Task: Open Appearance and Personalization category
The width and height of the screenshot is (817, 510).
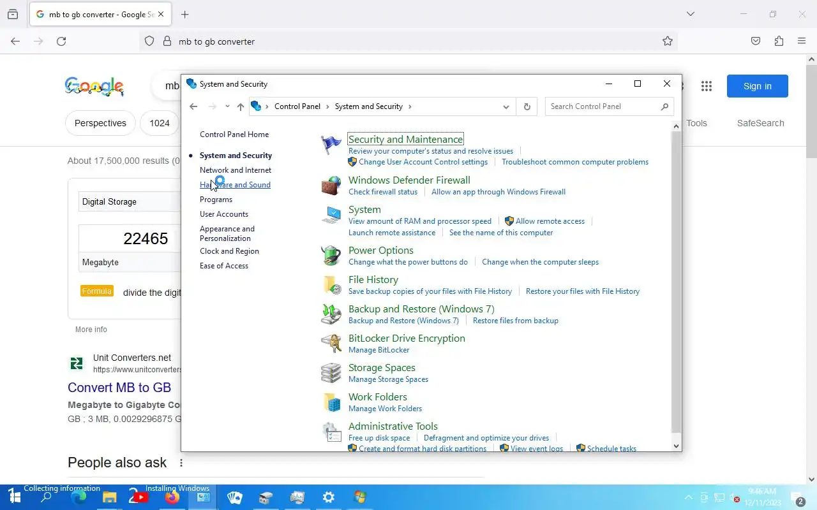Action: tap(227, 233)
